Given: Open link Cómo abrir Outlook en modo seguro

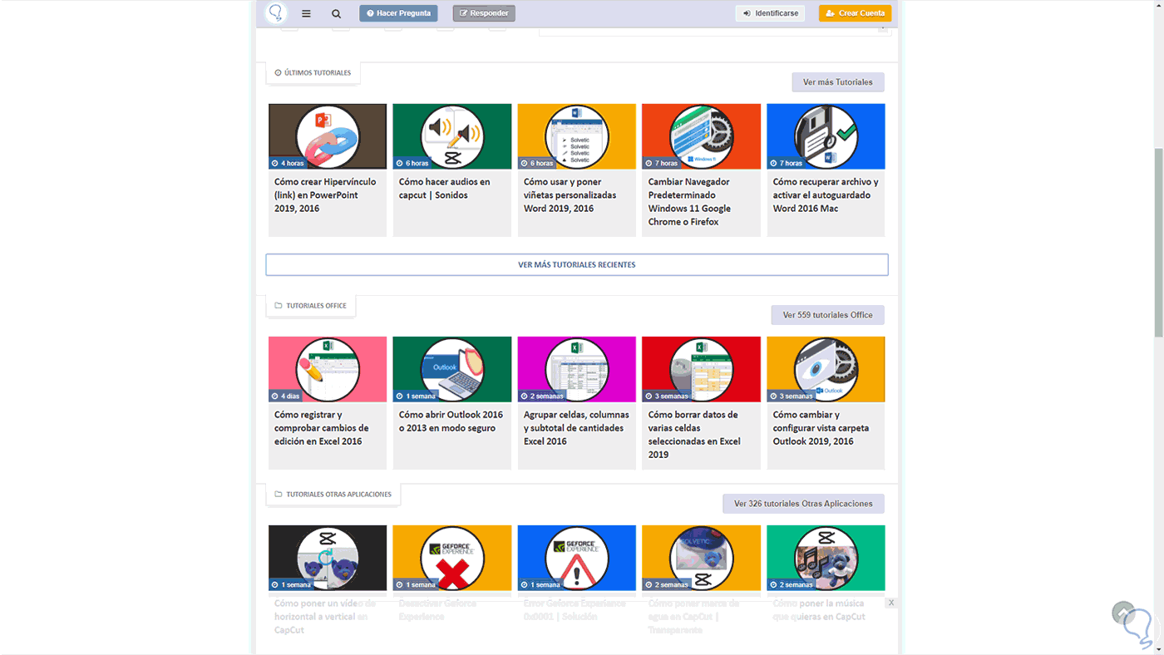Looking at the screenshot, I should pos(451,421).
